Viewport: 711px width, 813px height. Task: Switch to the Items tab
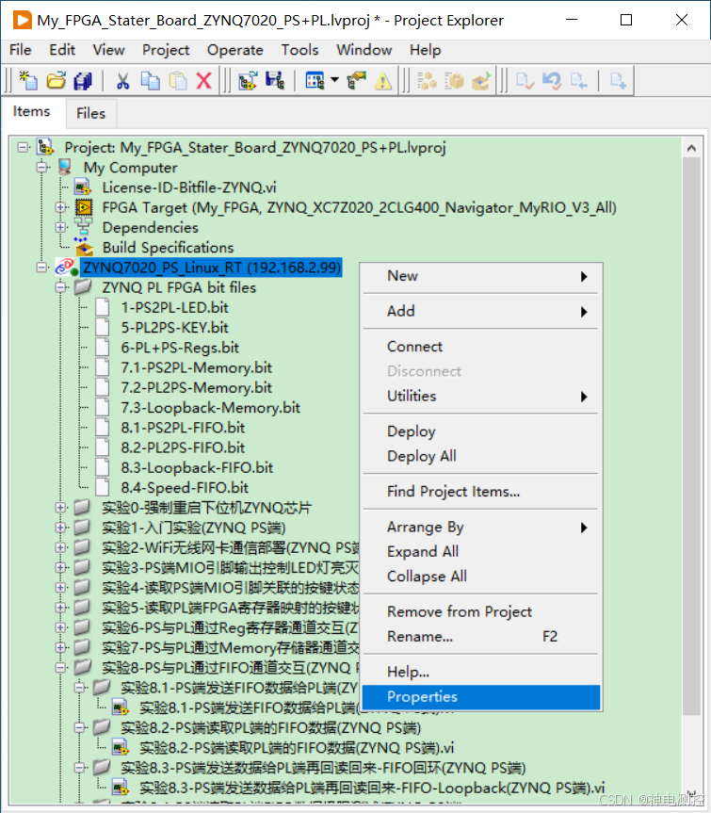32,111
